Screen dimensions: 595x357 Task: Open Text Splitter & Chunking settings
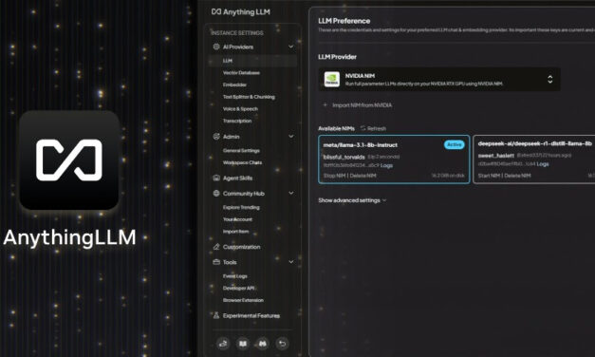coord(249,97)
